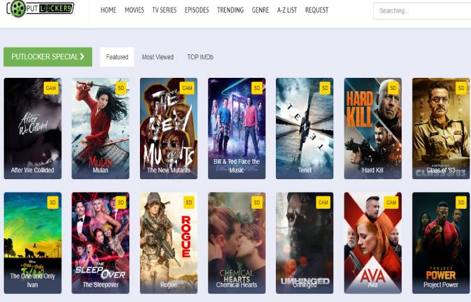Open the After We Collided poster
471x302 pixels.
click(32, 129)
